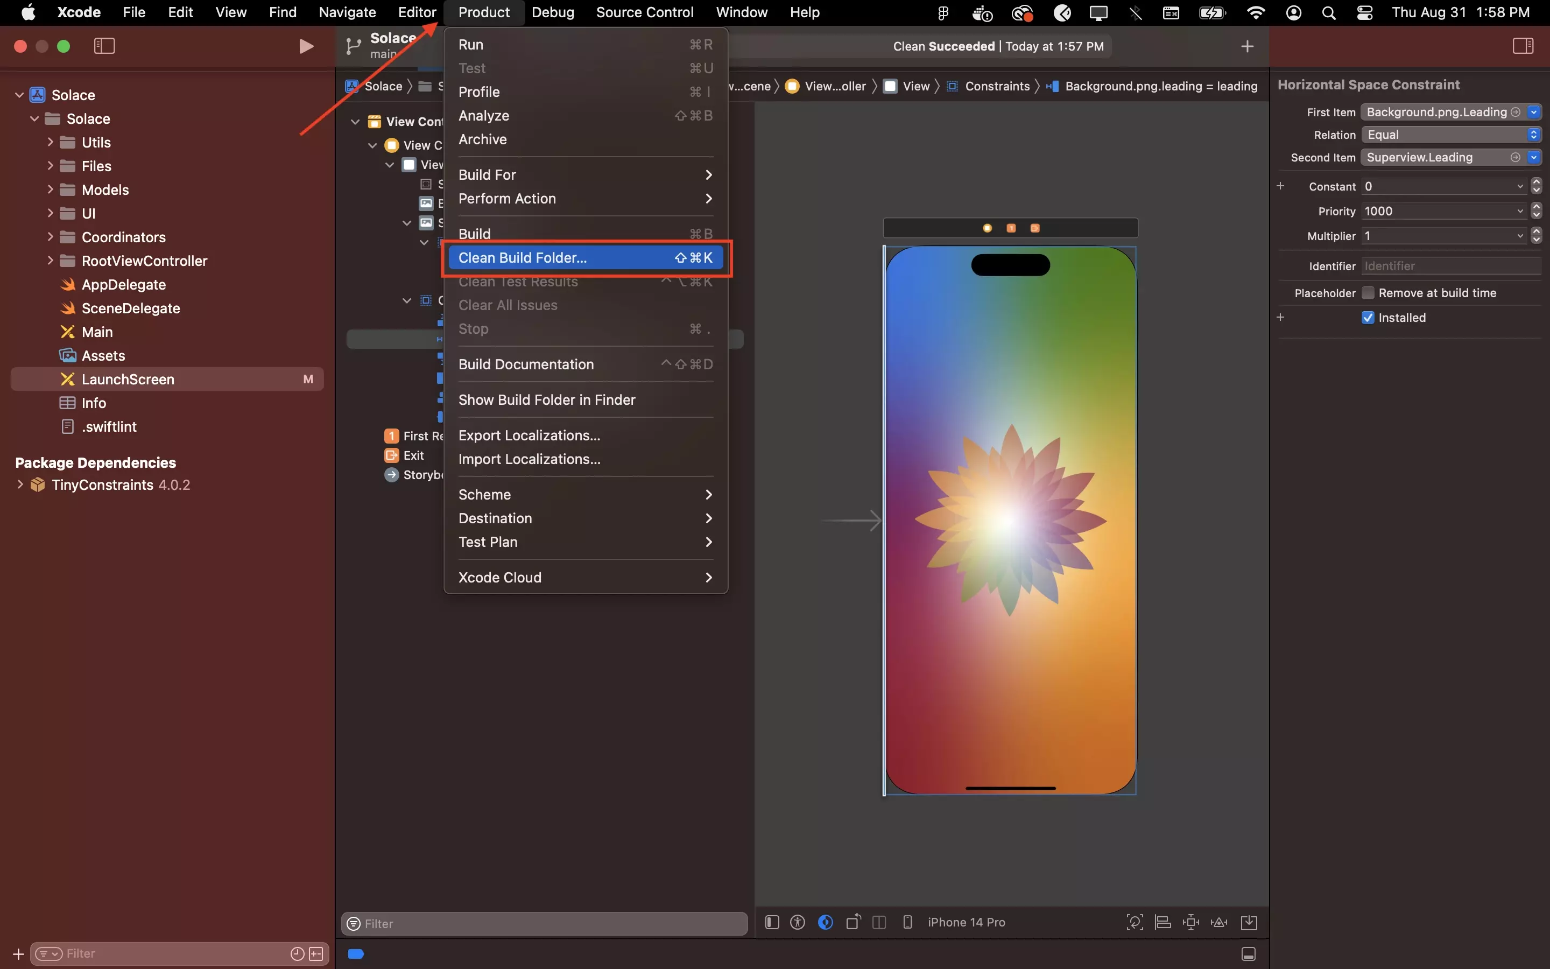Click the document outline Filter field
1550x969 pixels.
[544, 923]
